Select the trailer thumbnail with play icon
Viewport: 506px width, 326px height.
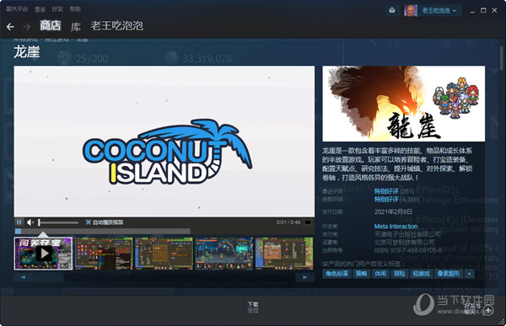tap(43, 254)
